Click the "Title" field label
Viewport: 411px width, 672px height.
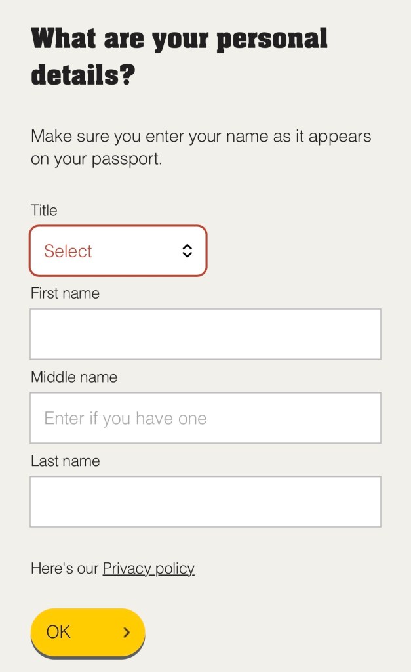44,211
